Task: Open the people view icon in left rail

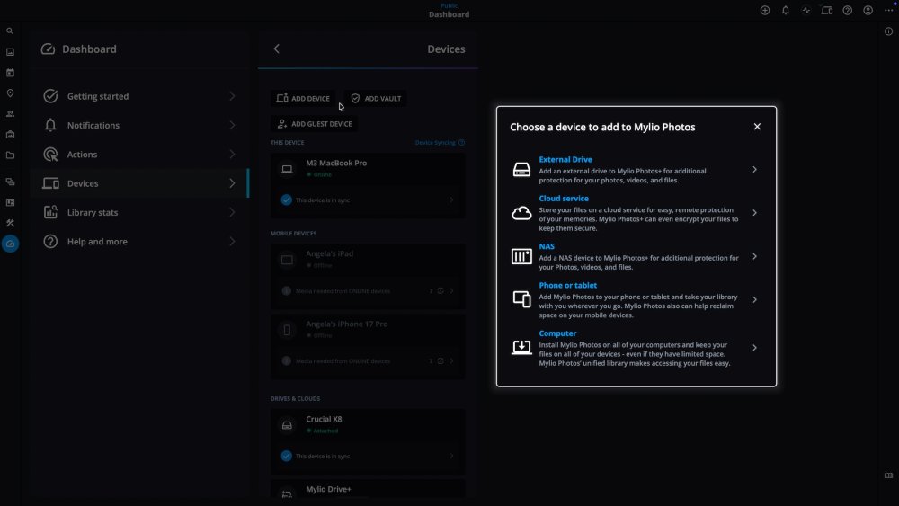Action: pos(10,114)
